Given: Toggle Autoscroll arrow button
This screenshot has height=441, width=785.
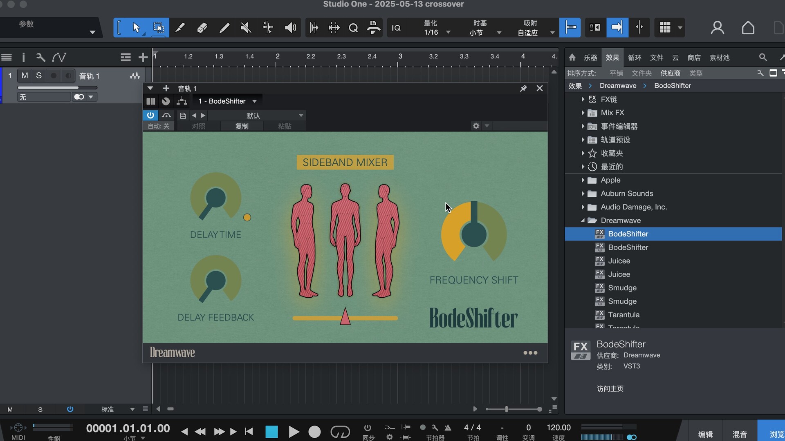Looking at the screenshot, I should (x=617, y=28).
